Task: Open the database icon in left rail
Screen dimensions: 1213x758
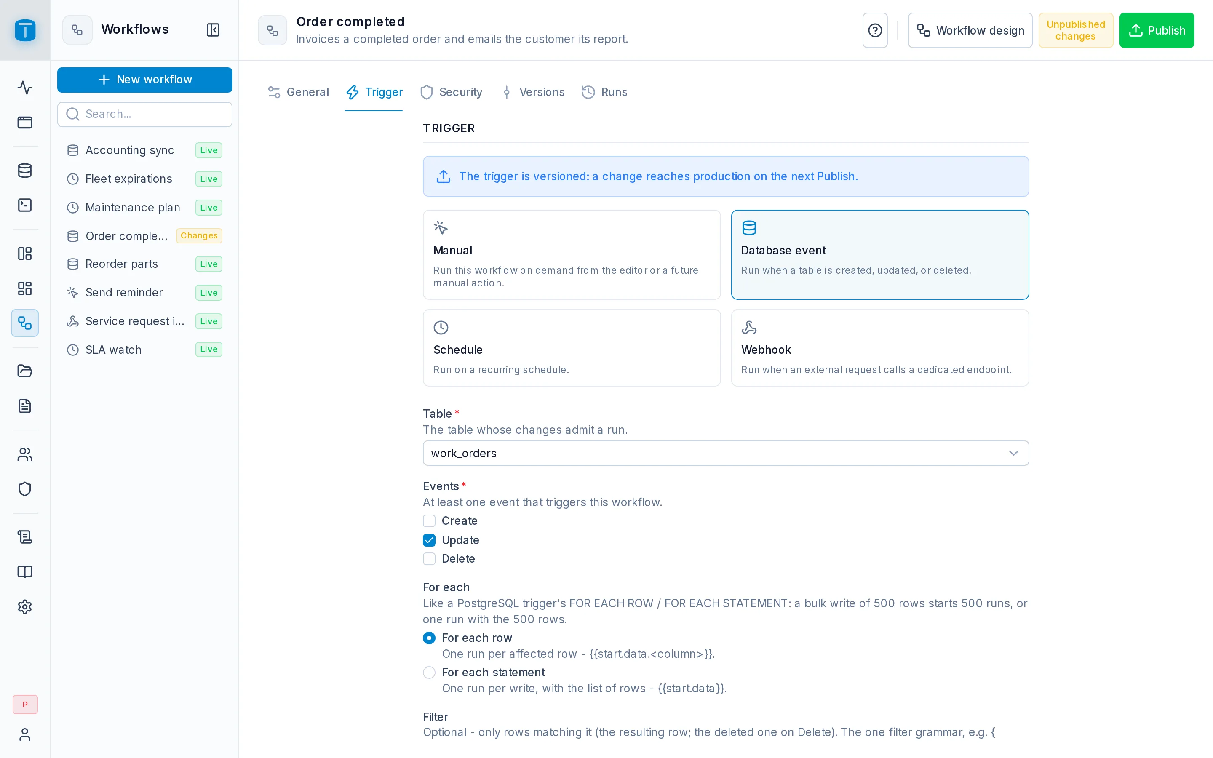Action: tap(25, 171)
